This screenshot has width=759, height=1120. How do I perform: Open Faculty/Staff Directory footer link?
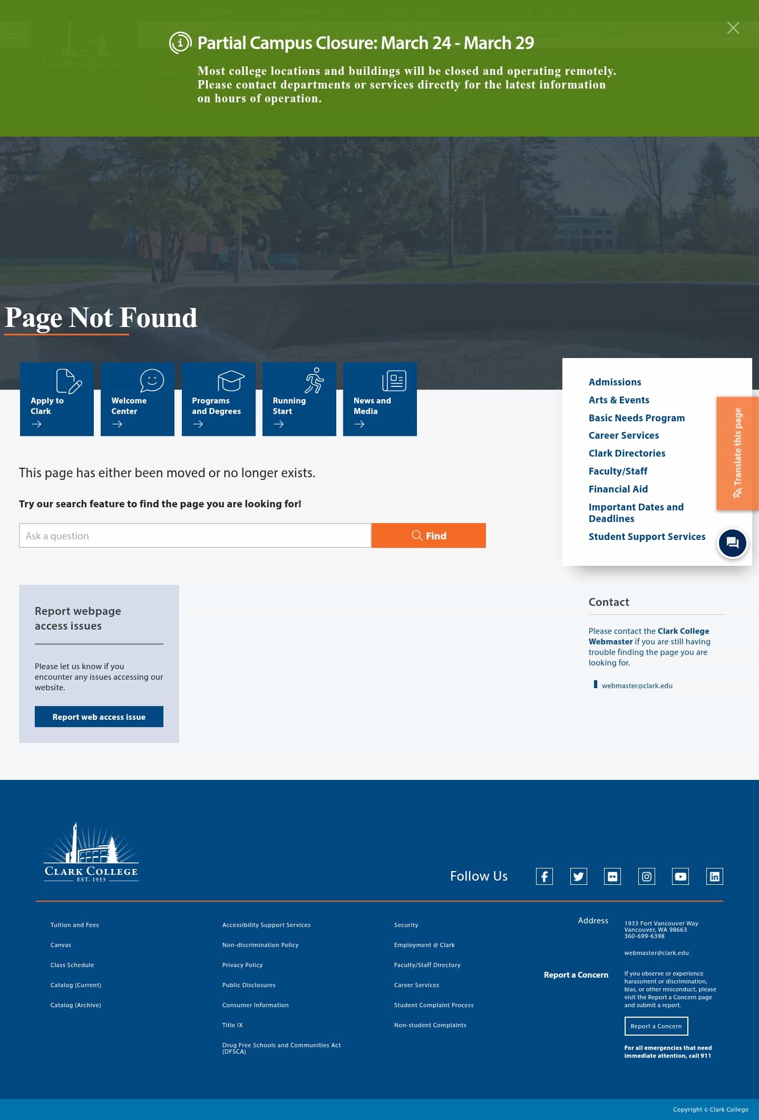click(x=427, y=965)
